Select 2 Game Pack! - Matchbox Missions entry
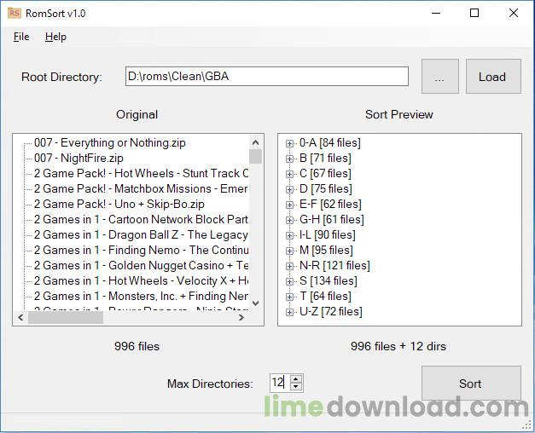The height and width of the screenshot is (433, 535). pyautogui.click(x=141, y=188)
